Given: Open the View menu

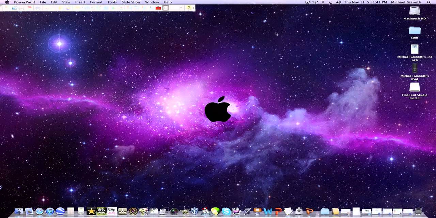Looking at the screenshot, I should click(x=66, y=2).
